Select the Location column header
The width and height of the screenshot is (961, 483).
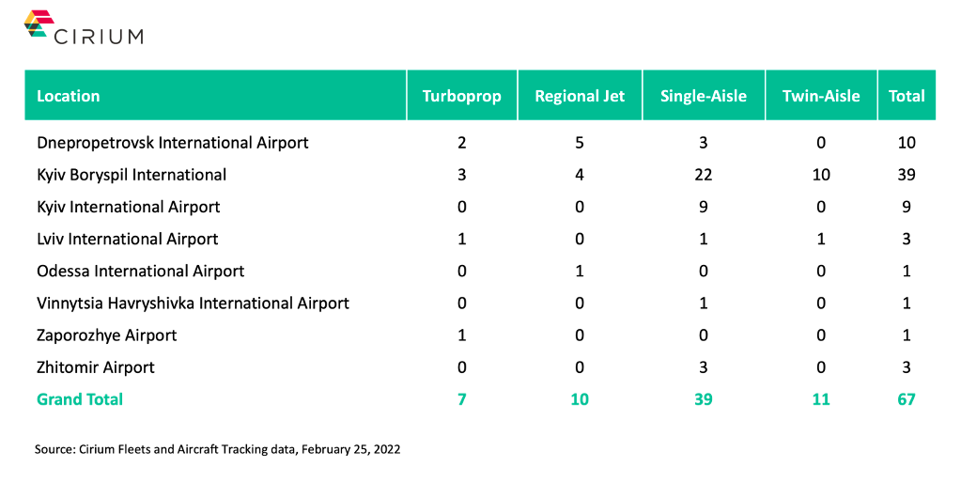pyautogui.click(x=68, y=96)
